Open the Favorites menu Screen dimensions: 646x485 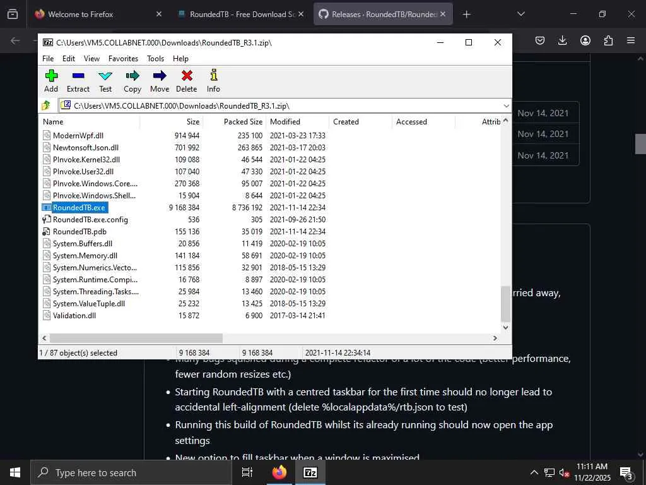click(123, 59)
